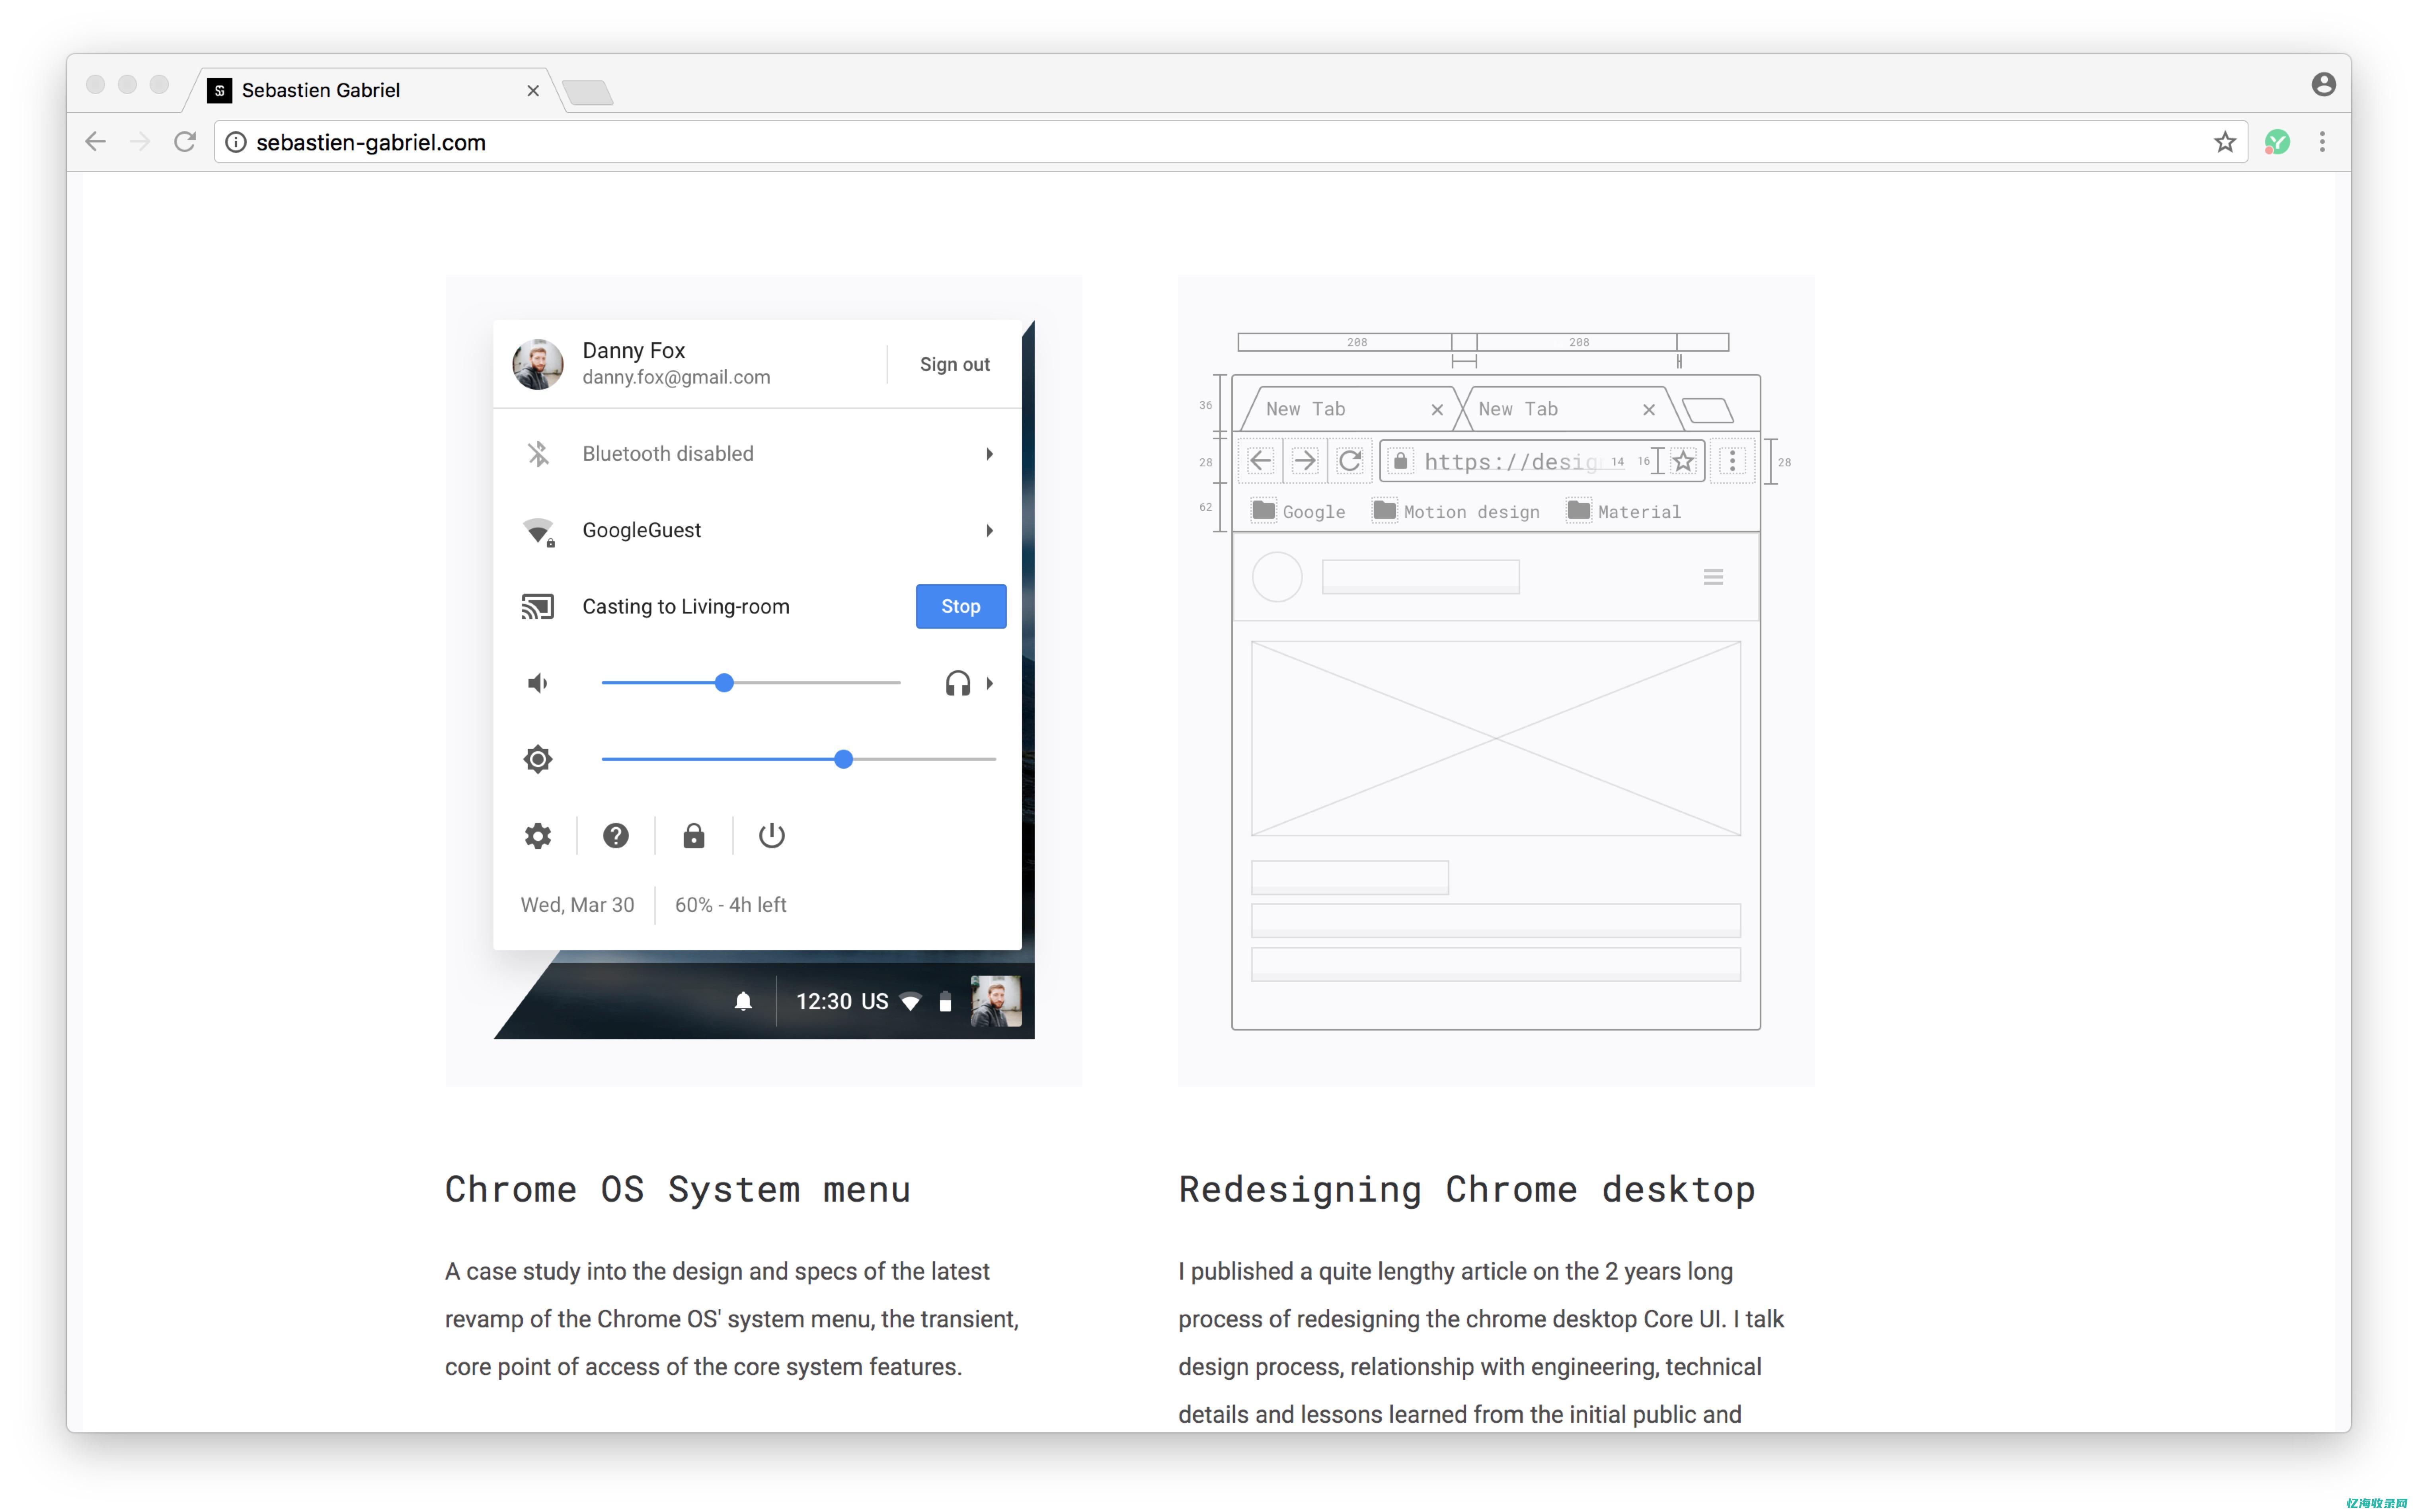The image size is (2418, 1512).
Task: Click the GoogleGuest Wi-Fi icon
Action: pos(539,531)
